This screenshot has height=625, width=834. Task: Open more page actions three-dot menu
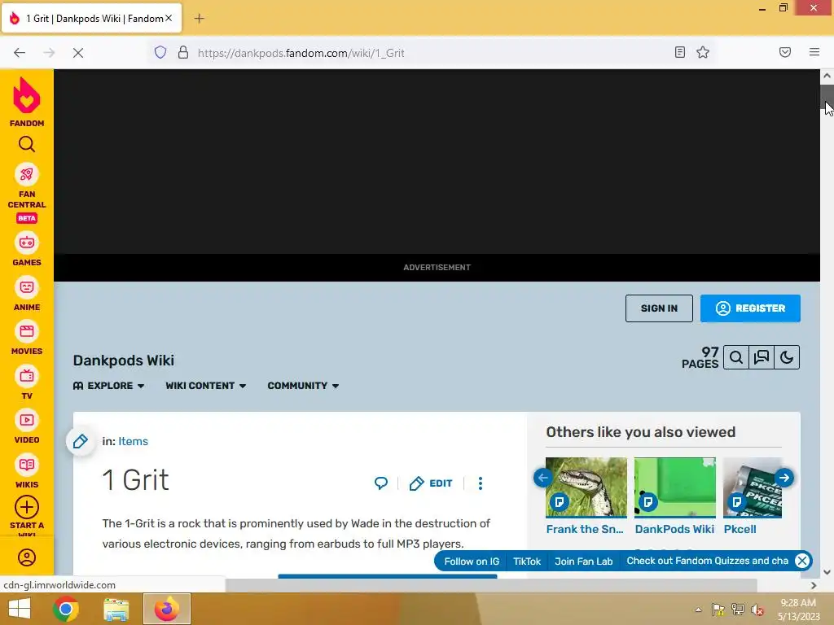[x=481, y=483]
